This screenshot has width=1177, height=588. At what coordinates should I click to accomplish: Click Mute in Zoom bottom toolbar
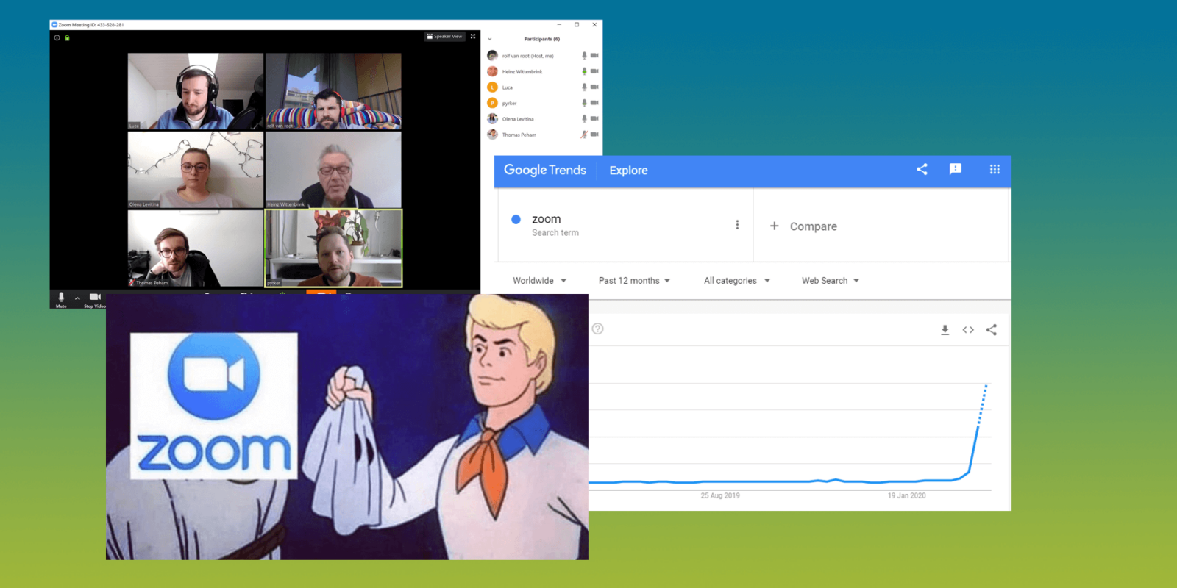61,300
